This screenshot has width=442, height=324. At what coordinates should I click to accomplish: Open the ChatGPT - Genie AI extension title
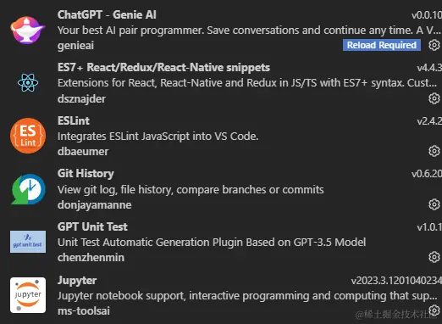(x=107, y=14)
